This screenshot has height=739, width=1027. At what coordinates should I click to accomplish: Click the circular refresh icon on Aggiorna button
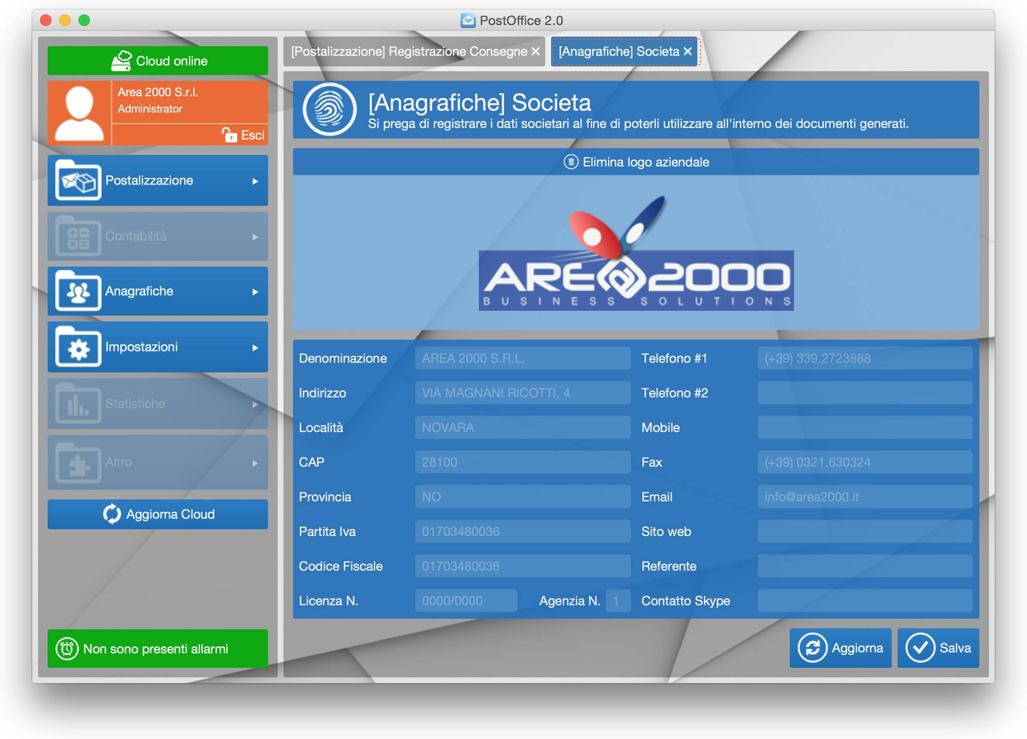(812, 648)
